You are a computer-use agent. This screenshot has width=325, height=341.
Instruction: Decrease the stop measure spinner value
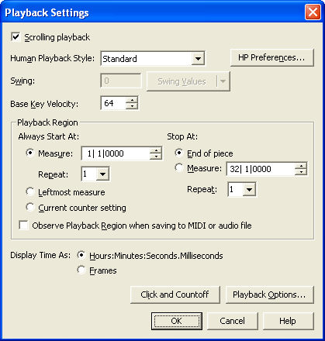click(301, 172)
